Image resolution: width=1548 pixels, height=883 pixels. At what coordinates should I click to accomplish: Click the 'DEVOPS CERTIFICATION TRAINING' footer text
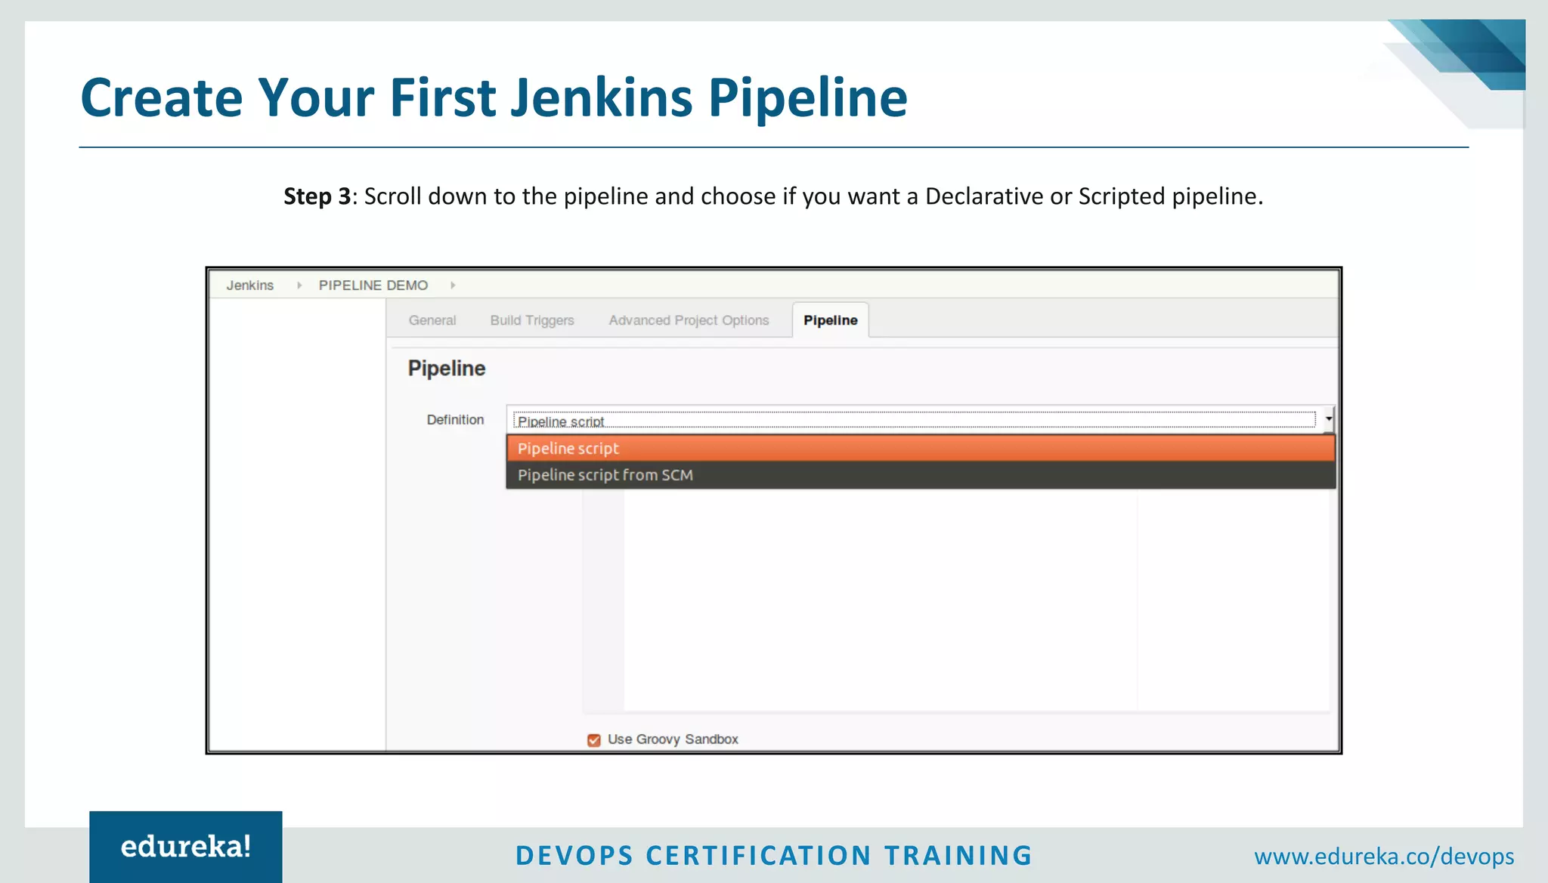pyautogui.click(x=774, y=856)
